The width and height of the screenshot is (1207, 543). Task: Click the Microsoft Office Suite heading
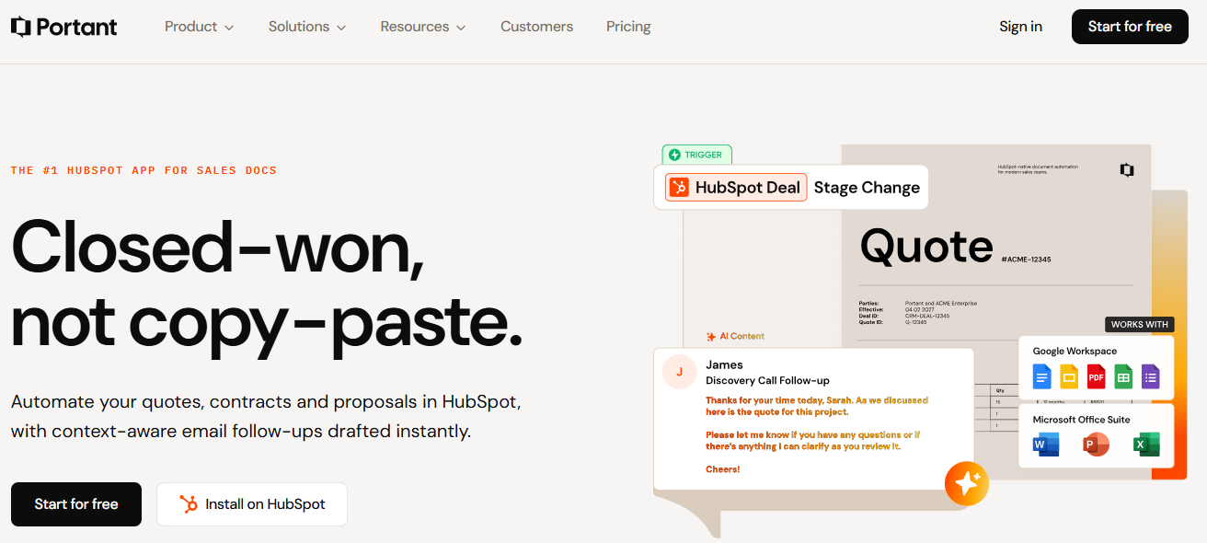1081,420
